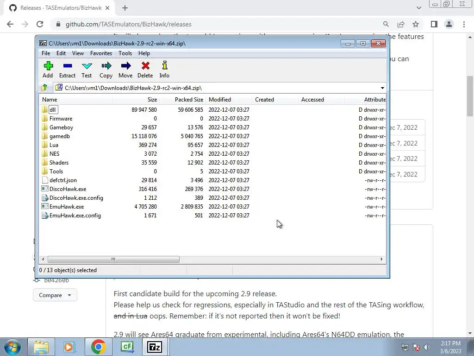Click the Chrome share page icon

tap(401, 24)
